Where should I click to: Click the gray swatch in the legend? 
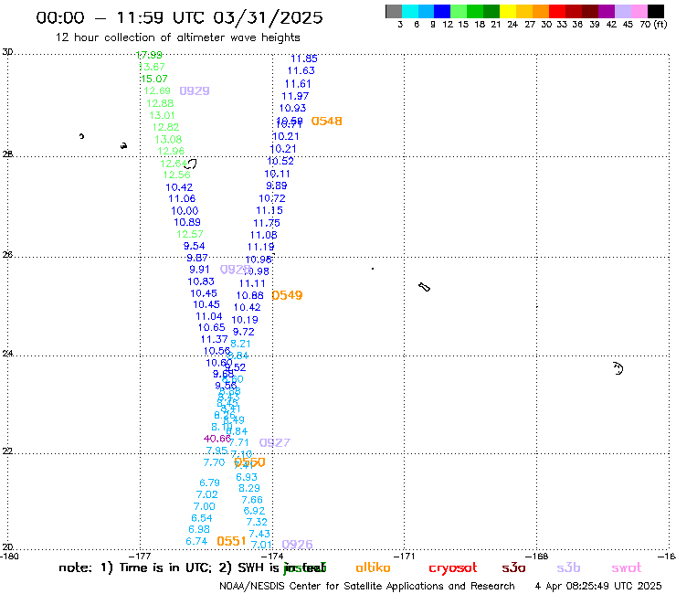click(394, 12)
